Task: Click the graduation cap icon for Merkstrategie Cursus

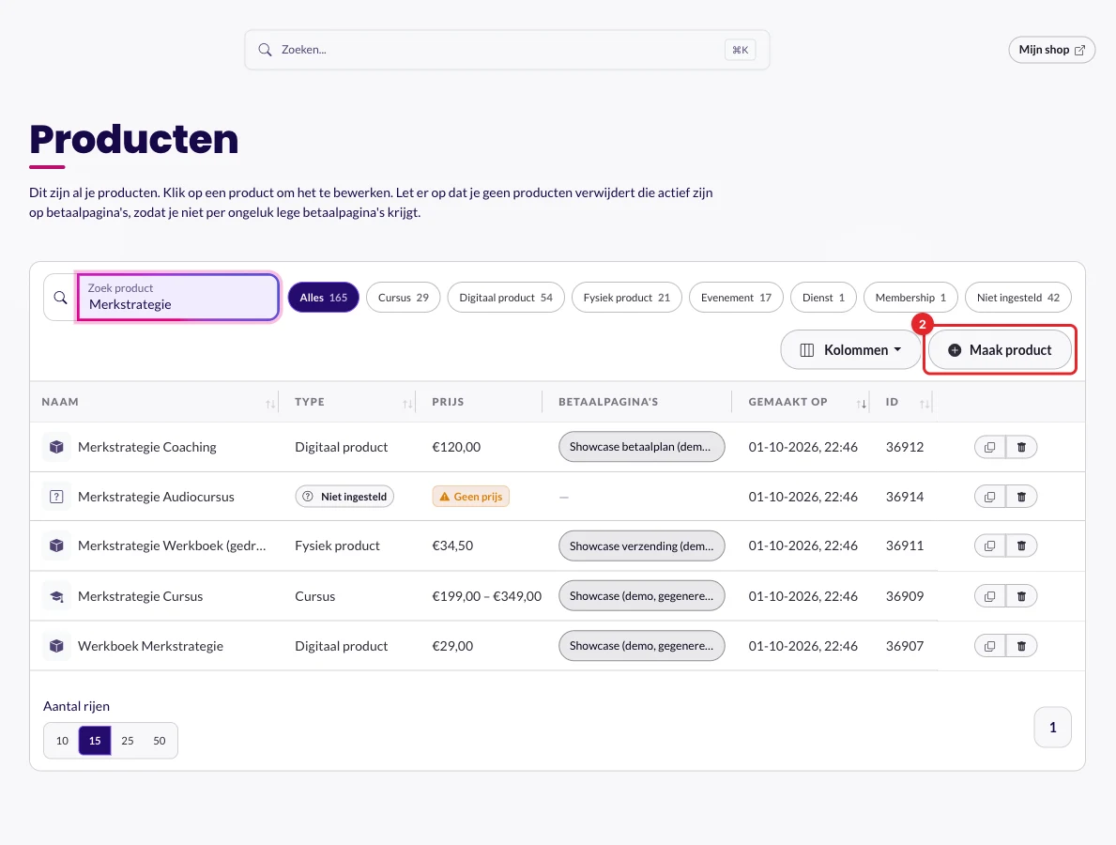Action: [57, 596]
